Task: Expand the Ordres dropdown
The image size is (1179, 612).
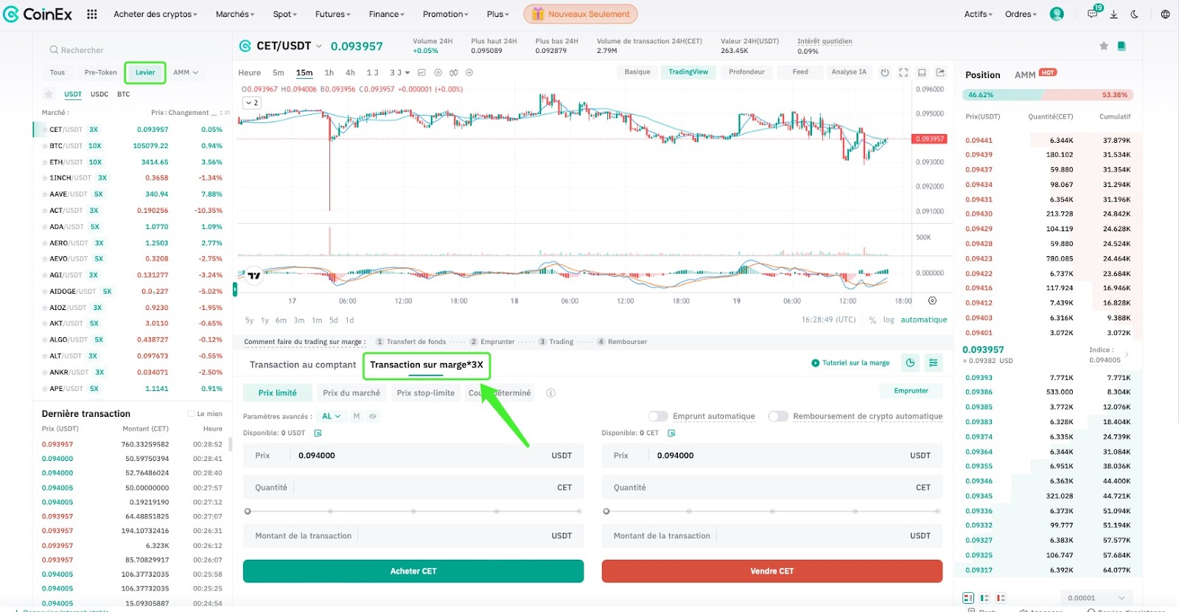Action: click(x=1021, y=14)
